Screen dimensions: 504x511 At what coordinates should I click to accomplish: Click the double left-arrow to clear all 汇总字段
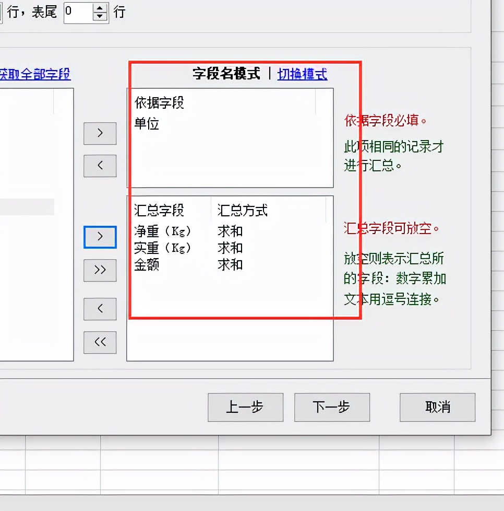(x=100, y=343)
